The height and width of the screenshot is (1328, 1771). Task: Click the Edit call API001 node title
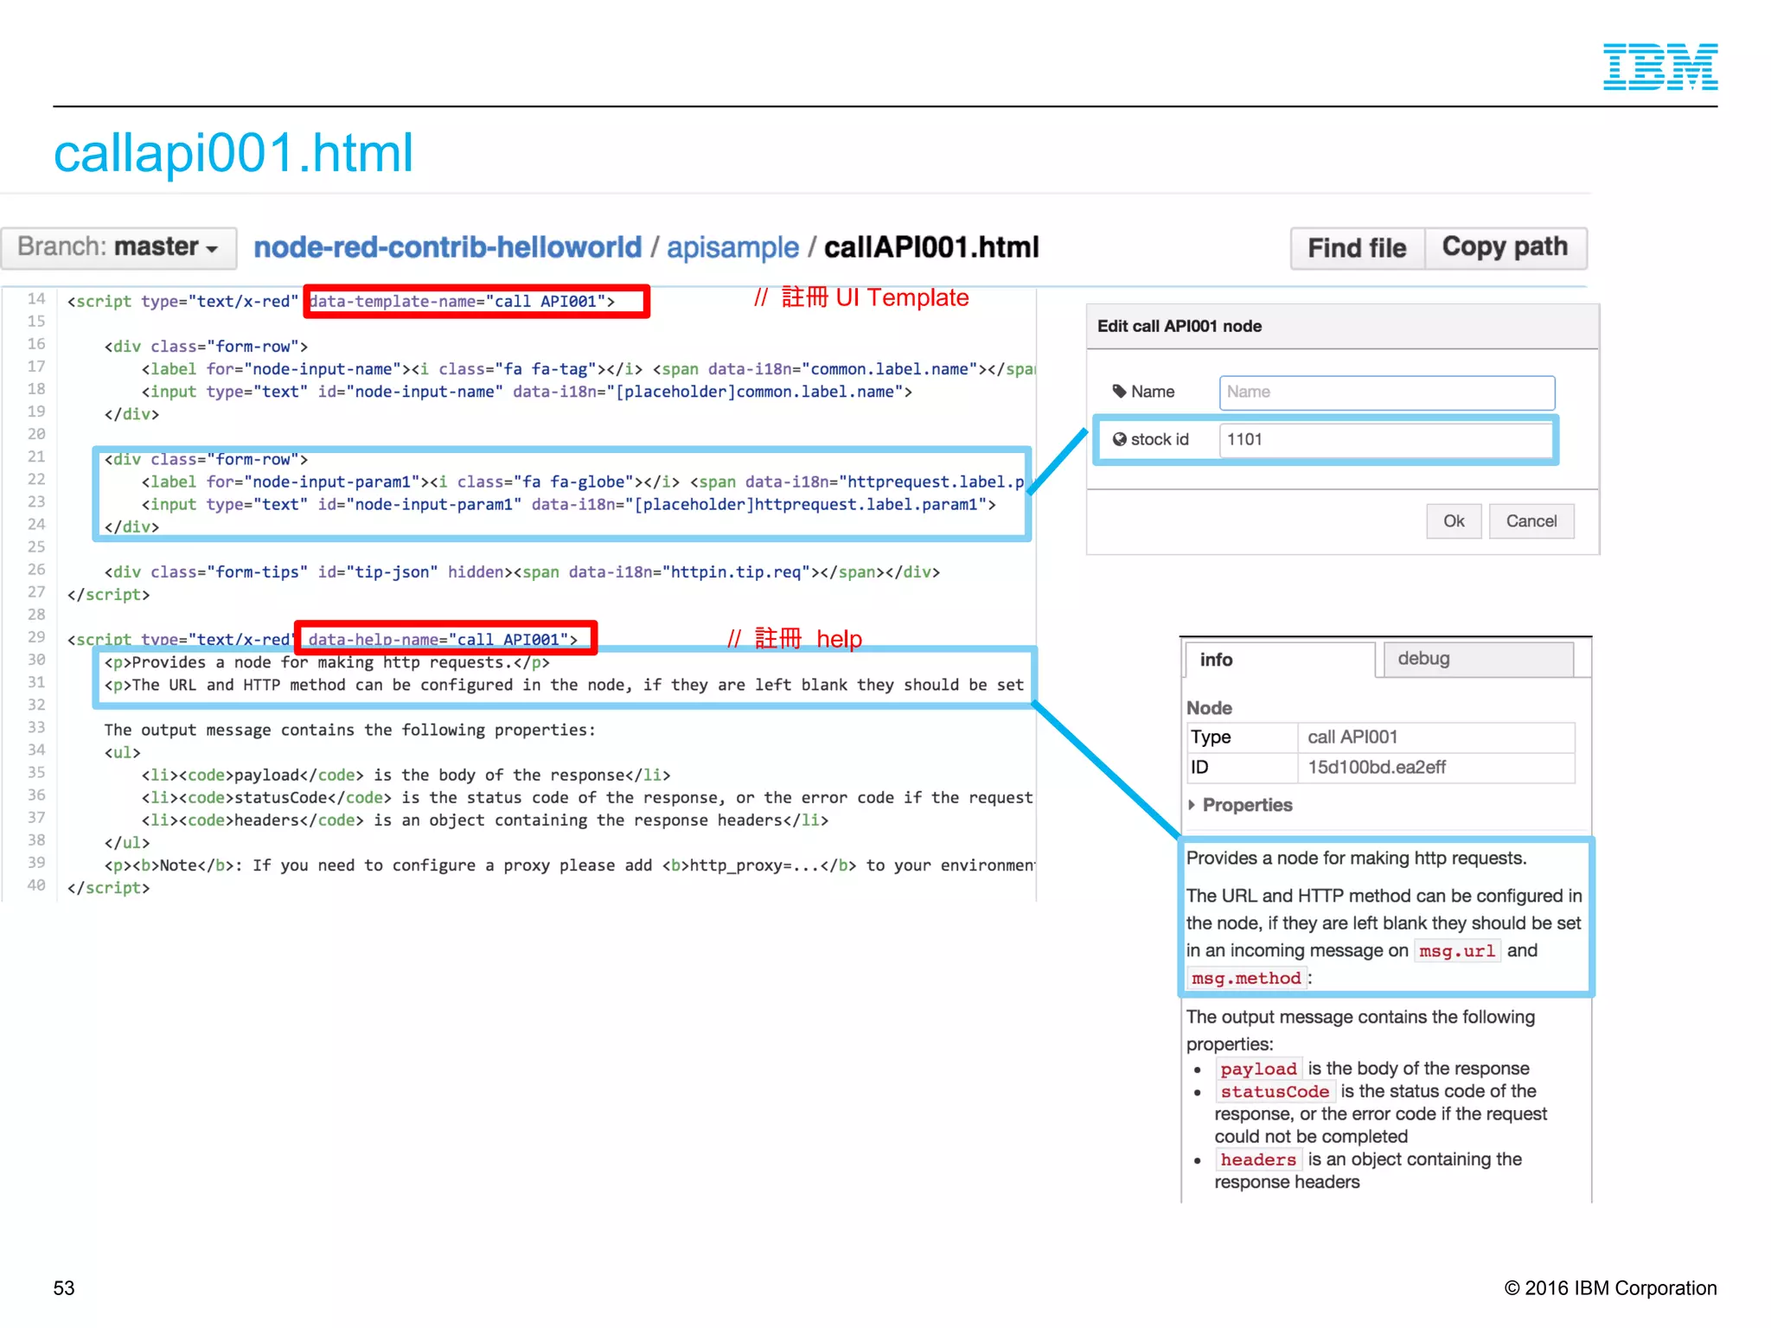tap(1180, 326)
